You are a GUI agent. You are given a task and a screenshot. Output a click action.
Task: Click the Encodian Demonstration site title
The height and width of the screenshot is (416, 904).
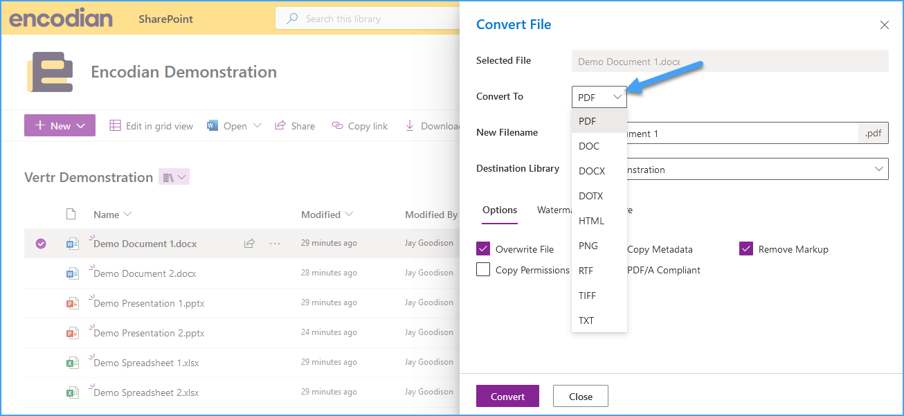click(184, 72)
